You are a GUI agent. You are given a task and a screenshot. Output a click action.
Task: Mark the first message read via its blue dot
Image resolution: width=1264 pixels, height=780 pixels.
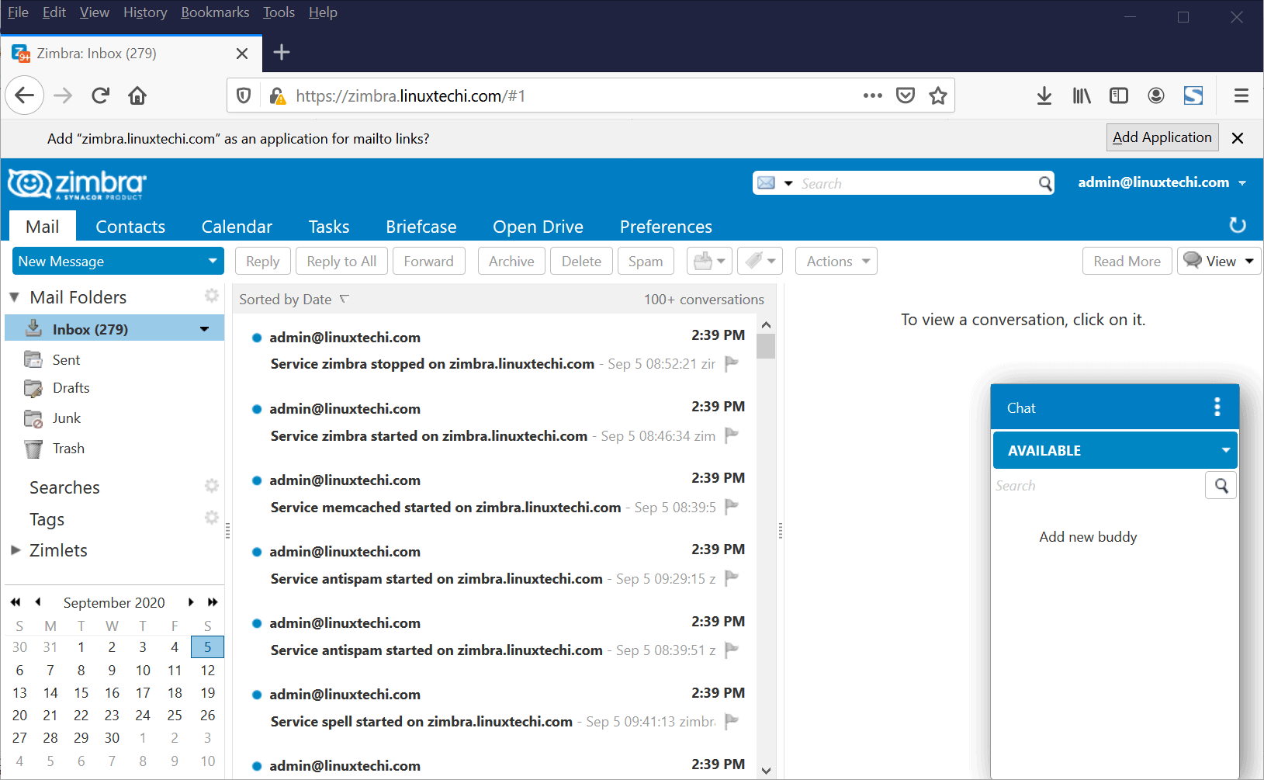coord(256,338)
